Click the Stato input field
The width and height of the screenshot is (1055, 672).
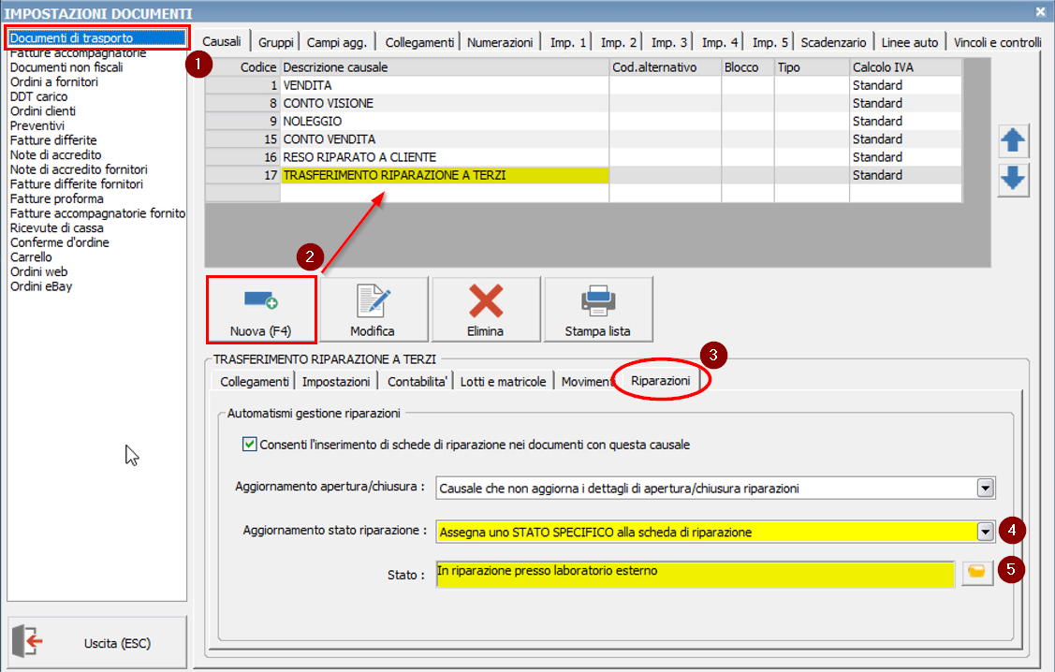click(x=695, y=573)
